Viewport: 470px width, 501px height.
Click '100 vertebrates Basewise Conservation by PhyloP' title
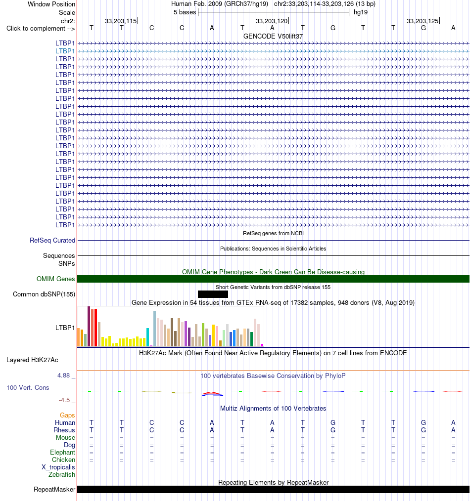pyautogui.click(x=273, y=376)
